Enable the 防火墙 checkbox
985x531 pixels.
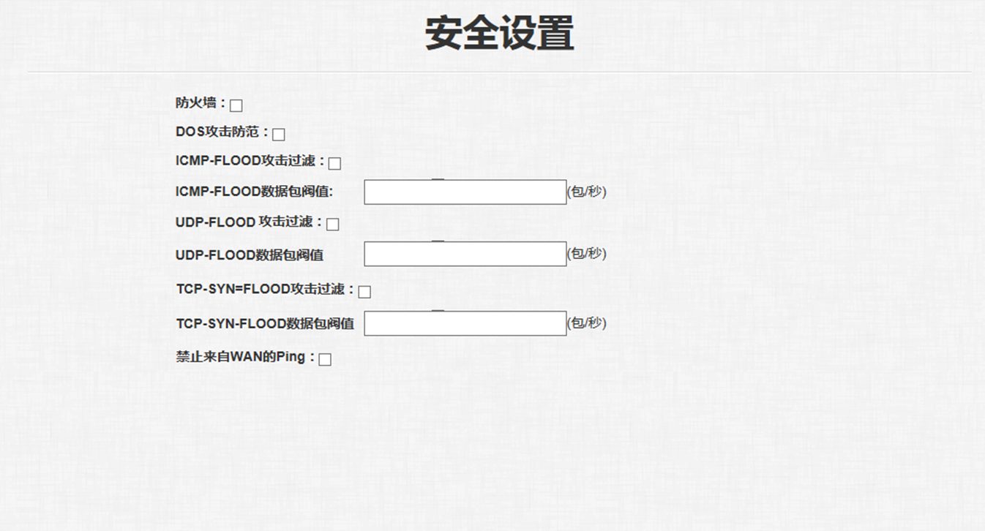click(236, 105)
